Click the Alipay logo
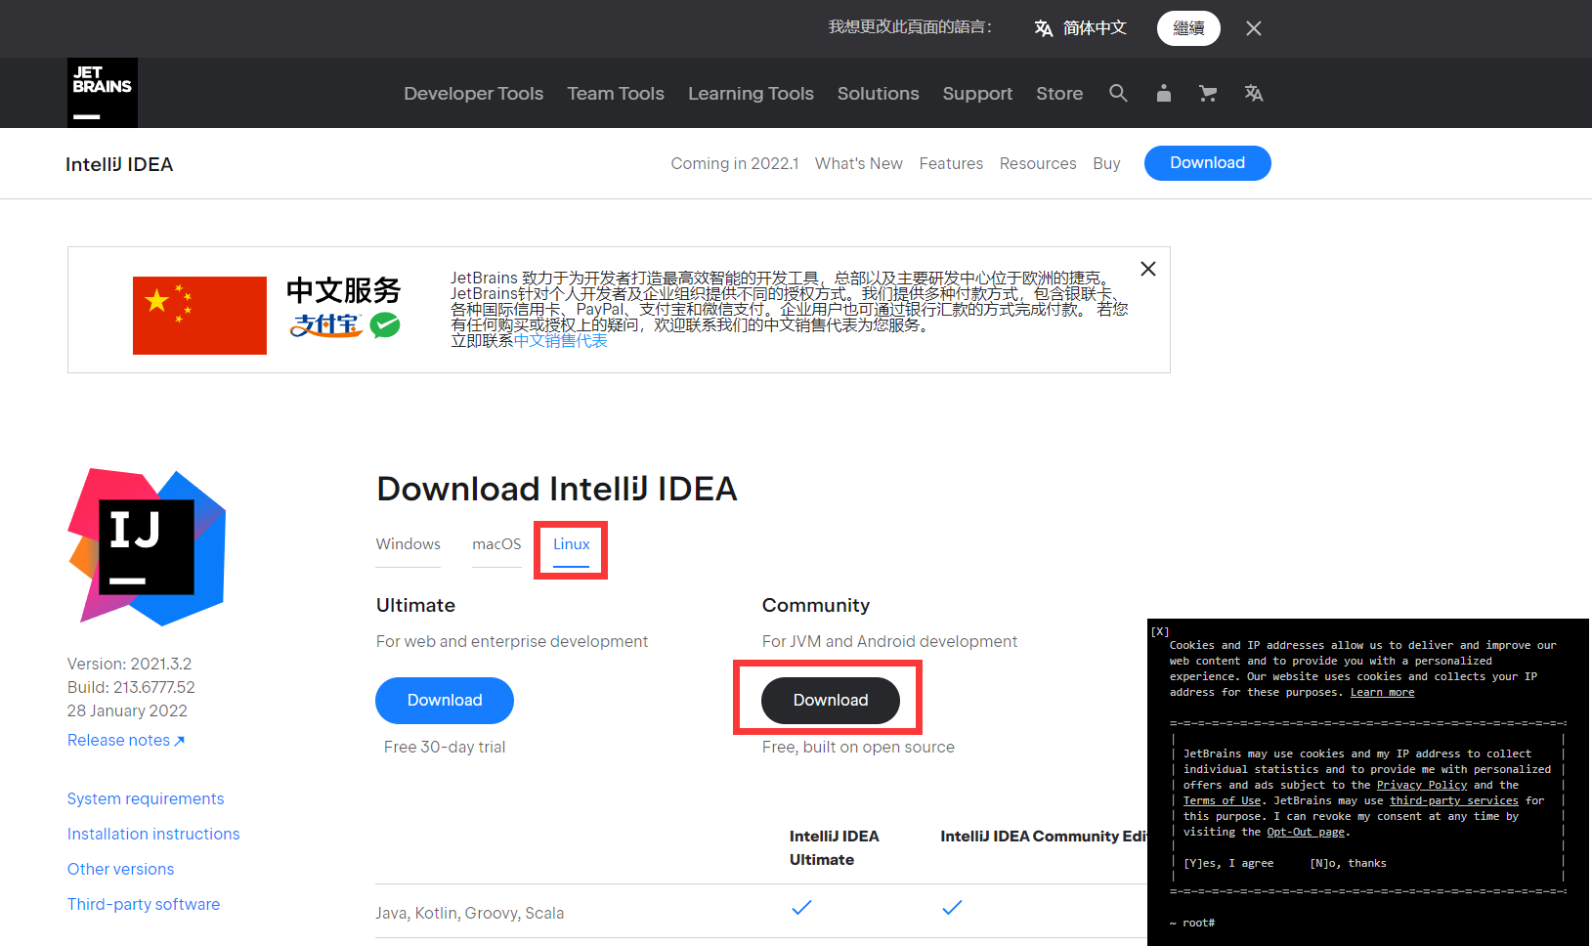This screenshot has width=1592, height=946. (x=325, y=325)
